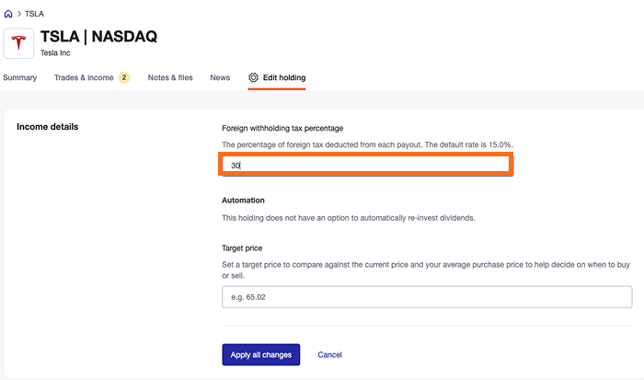Image resolution: width=644 pixels, height=380 pixels.
Task: Click the Income details section heading
Action: click(x=48, y=127)
